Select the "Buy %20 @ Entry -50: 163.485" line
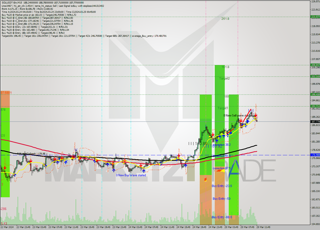 pyautogui.click(x=35, y=30)
